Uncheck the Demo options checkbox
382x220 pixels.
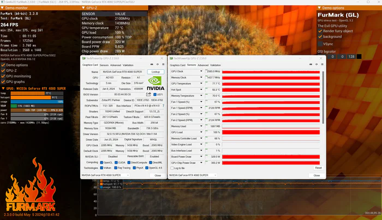(3, 65)
